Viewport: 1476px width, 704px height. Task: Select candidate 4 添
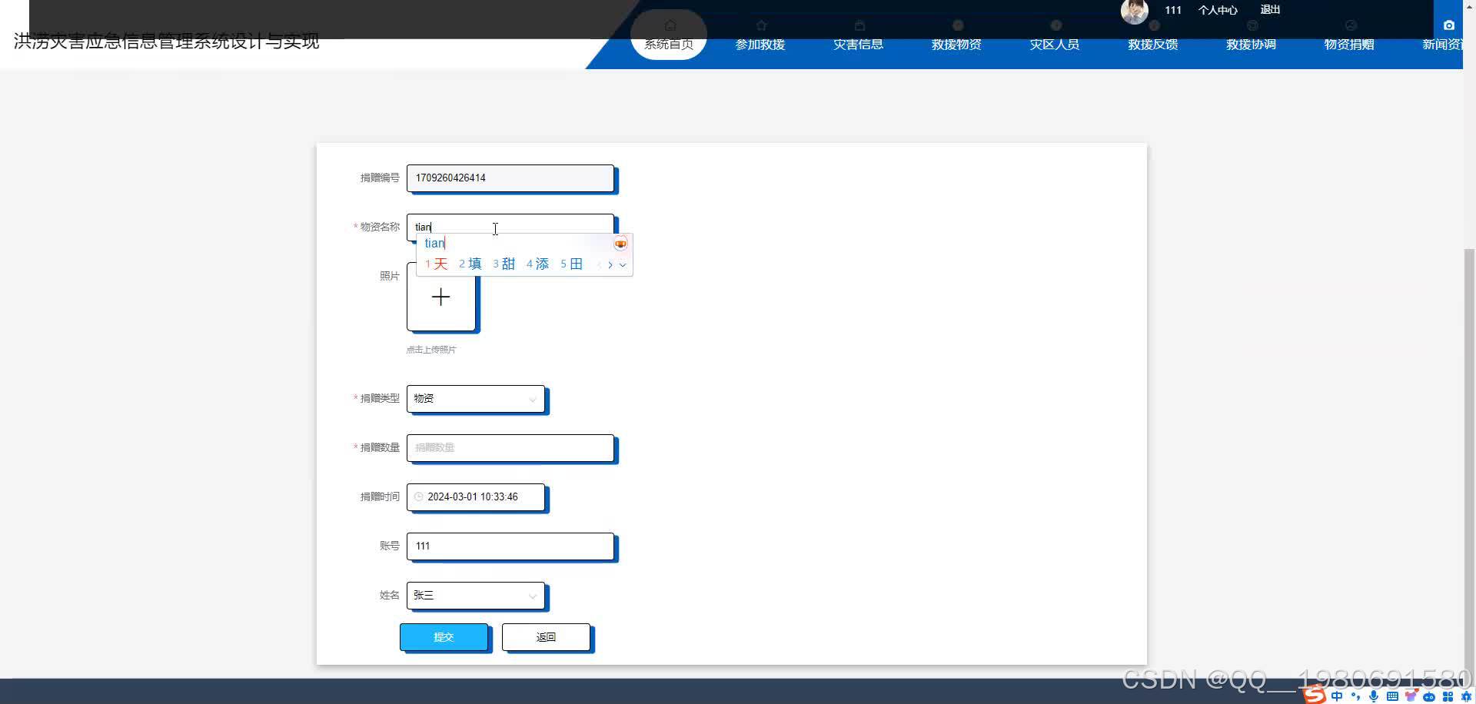tap(538, 264)
